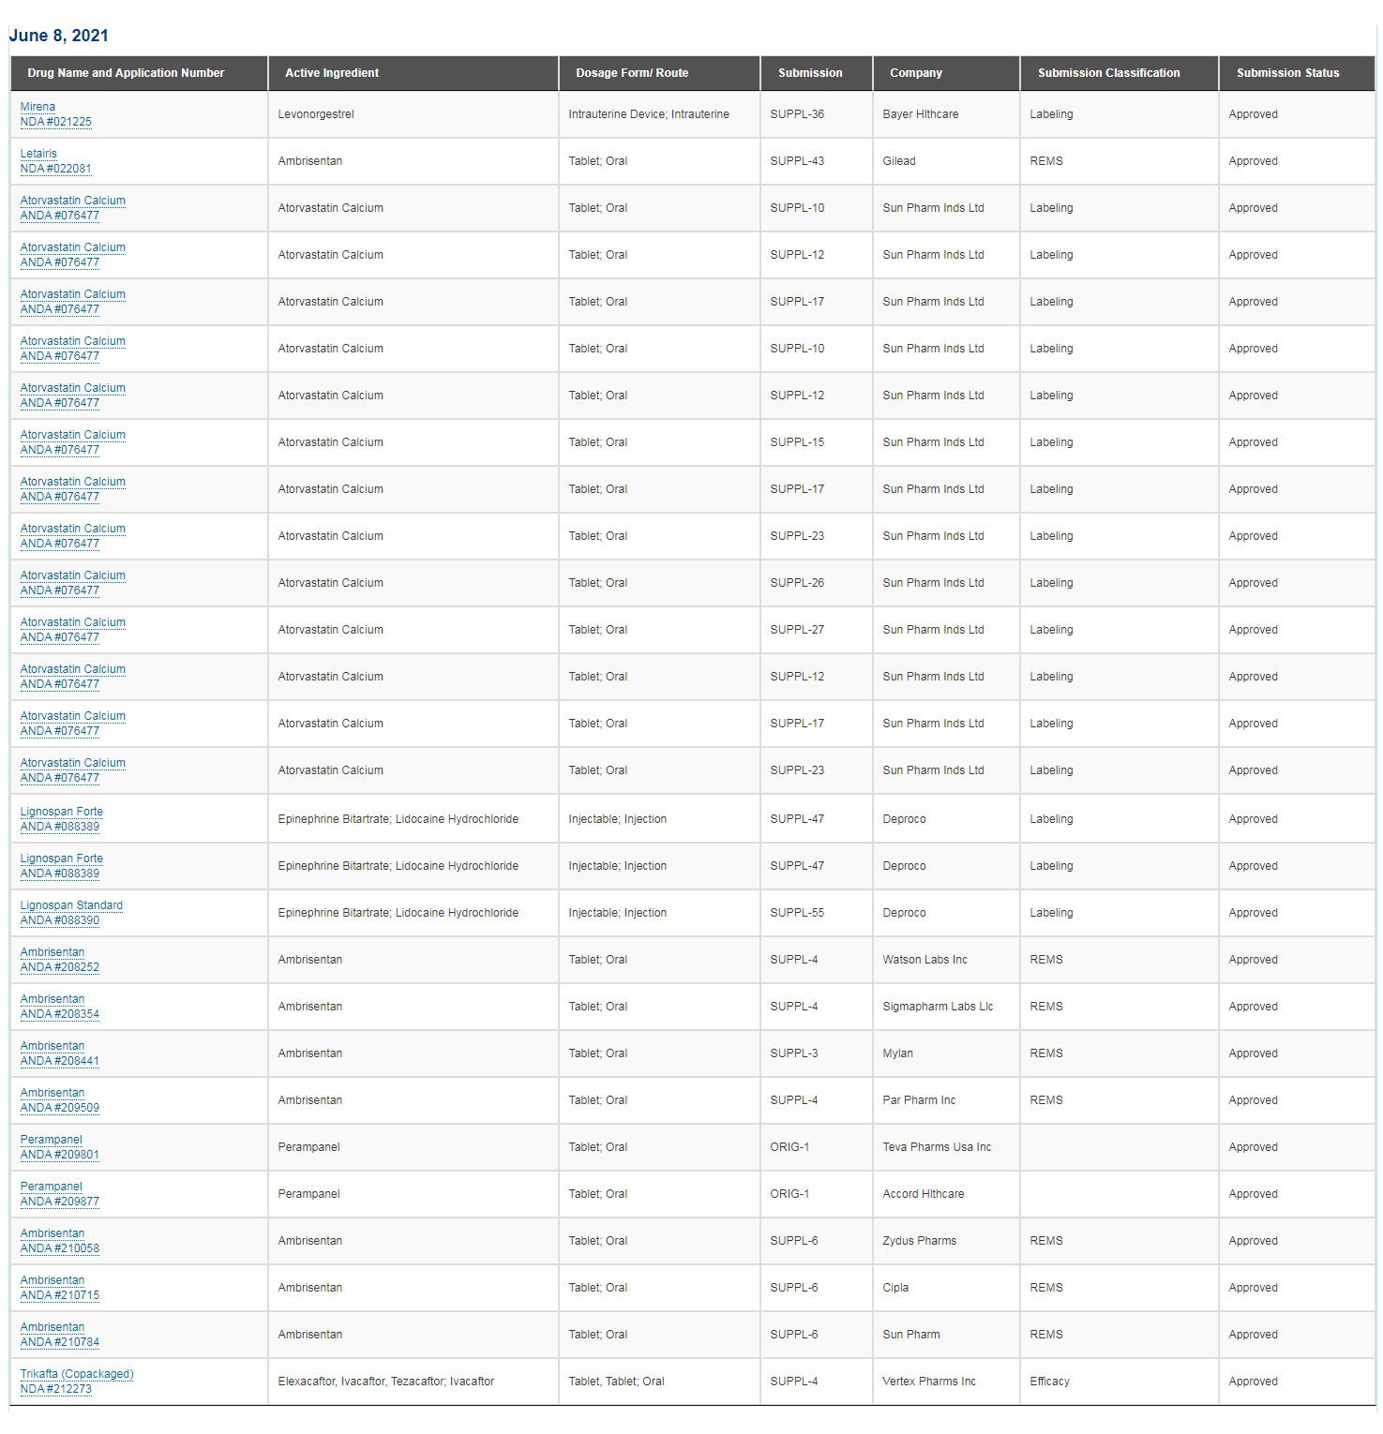The image size is (1383, 1434).
Task: Open Perampanel link in Accord Hlthcare row
Action: tap(52, 1187)
